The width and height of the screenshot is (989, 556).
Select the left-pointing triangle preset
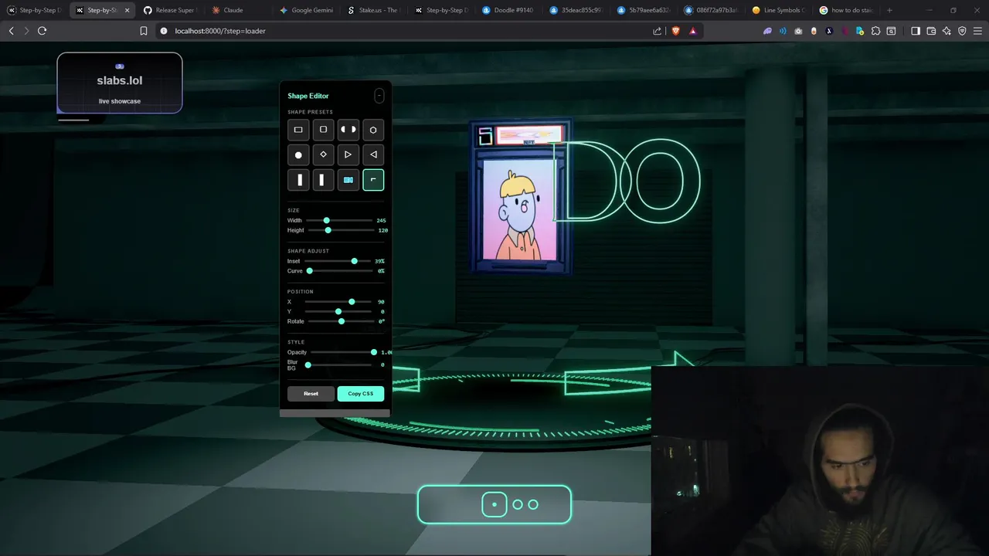(373, 154)
